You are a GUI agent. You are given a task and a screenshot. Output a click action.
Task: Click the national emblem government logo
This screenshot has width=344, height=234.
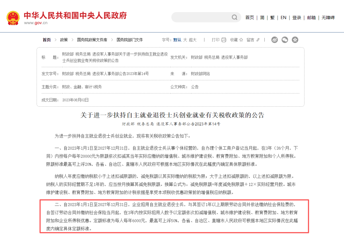coord(13,18)
